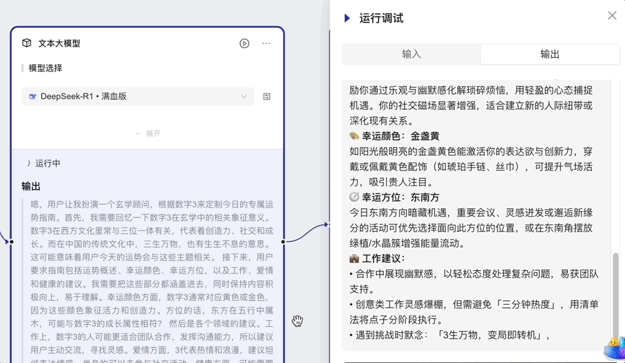Screen dimensions: 625x363
Task: Expand the collapsed section via 展开
Action: tap(148, 133)
